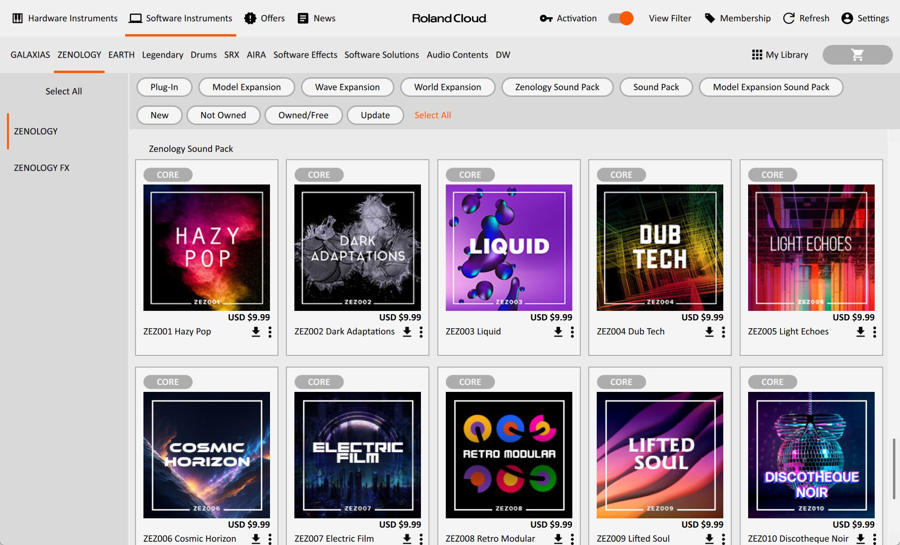Open more options for ZEZ002 Dark Adaptations

click(421, 332)
